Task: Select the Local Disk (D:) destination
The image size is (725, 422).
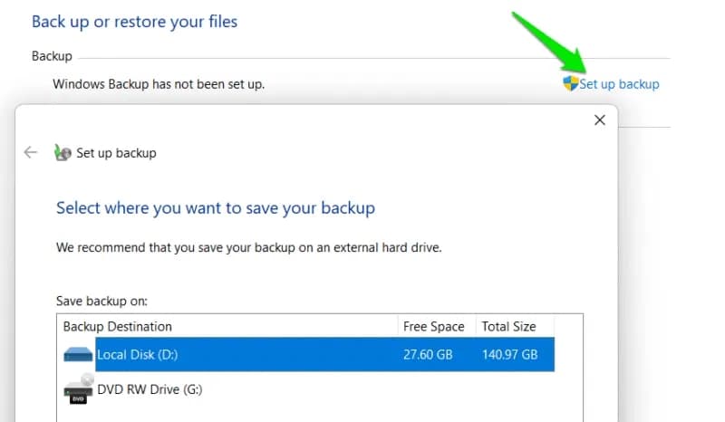Action: pos(308,354)
